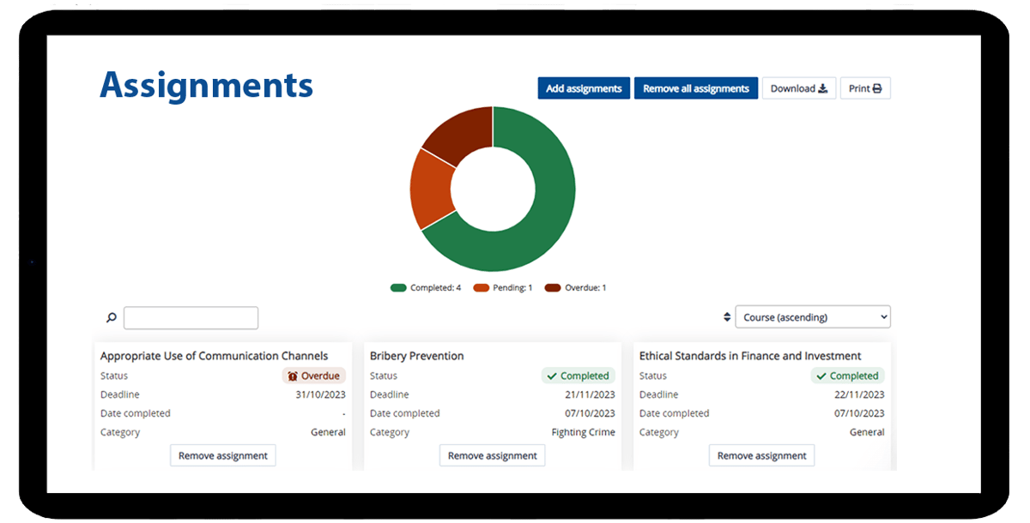Click the dark red Overdue legend swatch

pyautogui.click(x=553, y=288)
